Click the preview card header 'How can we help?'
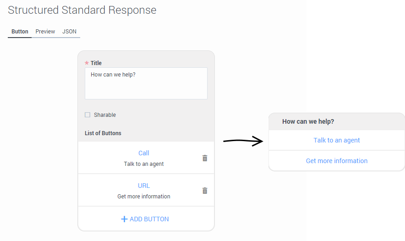Viewport: 405px width, 241px height. [308, 121]
